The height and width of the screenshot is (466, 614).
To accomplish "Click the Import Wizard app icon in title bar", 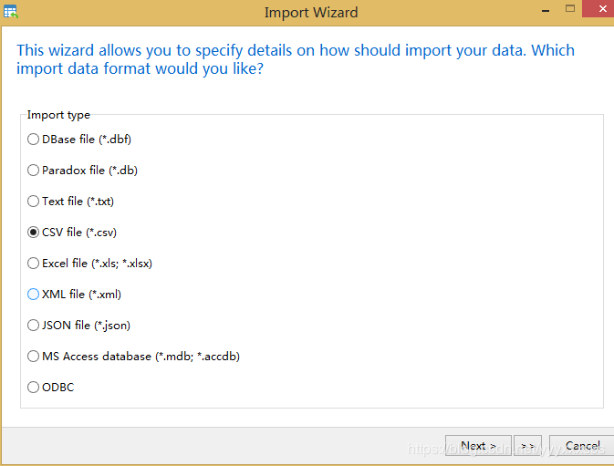I will coord(11,12).
